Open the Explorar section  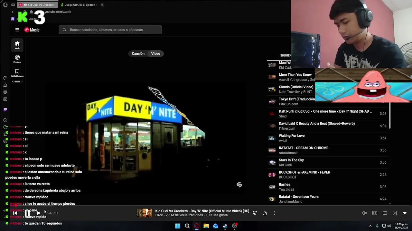point(17,59)
